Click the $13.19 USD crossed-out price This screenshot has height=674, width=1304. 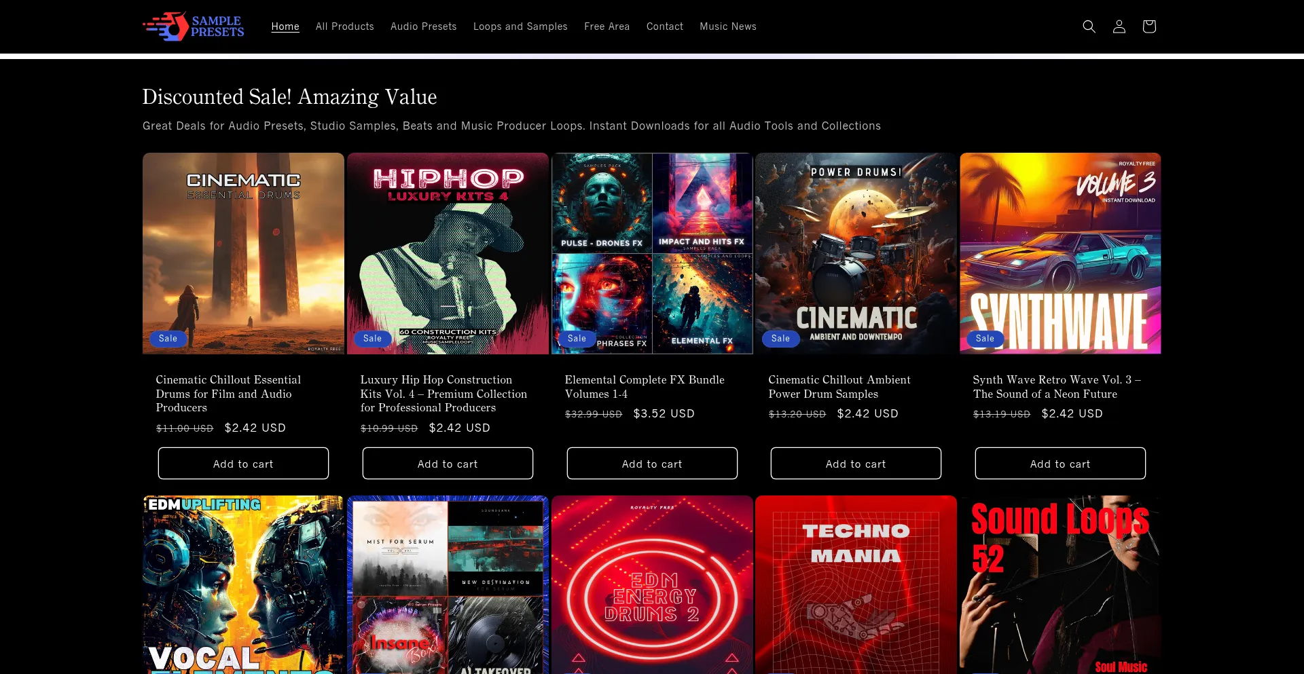pos(1002,414)
